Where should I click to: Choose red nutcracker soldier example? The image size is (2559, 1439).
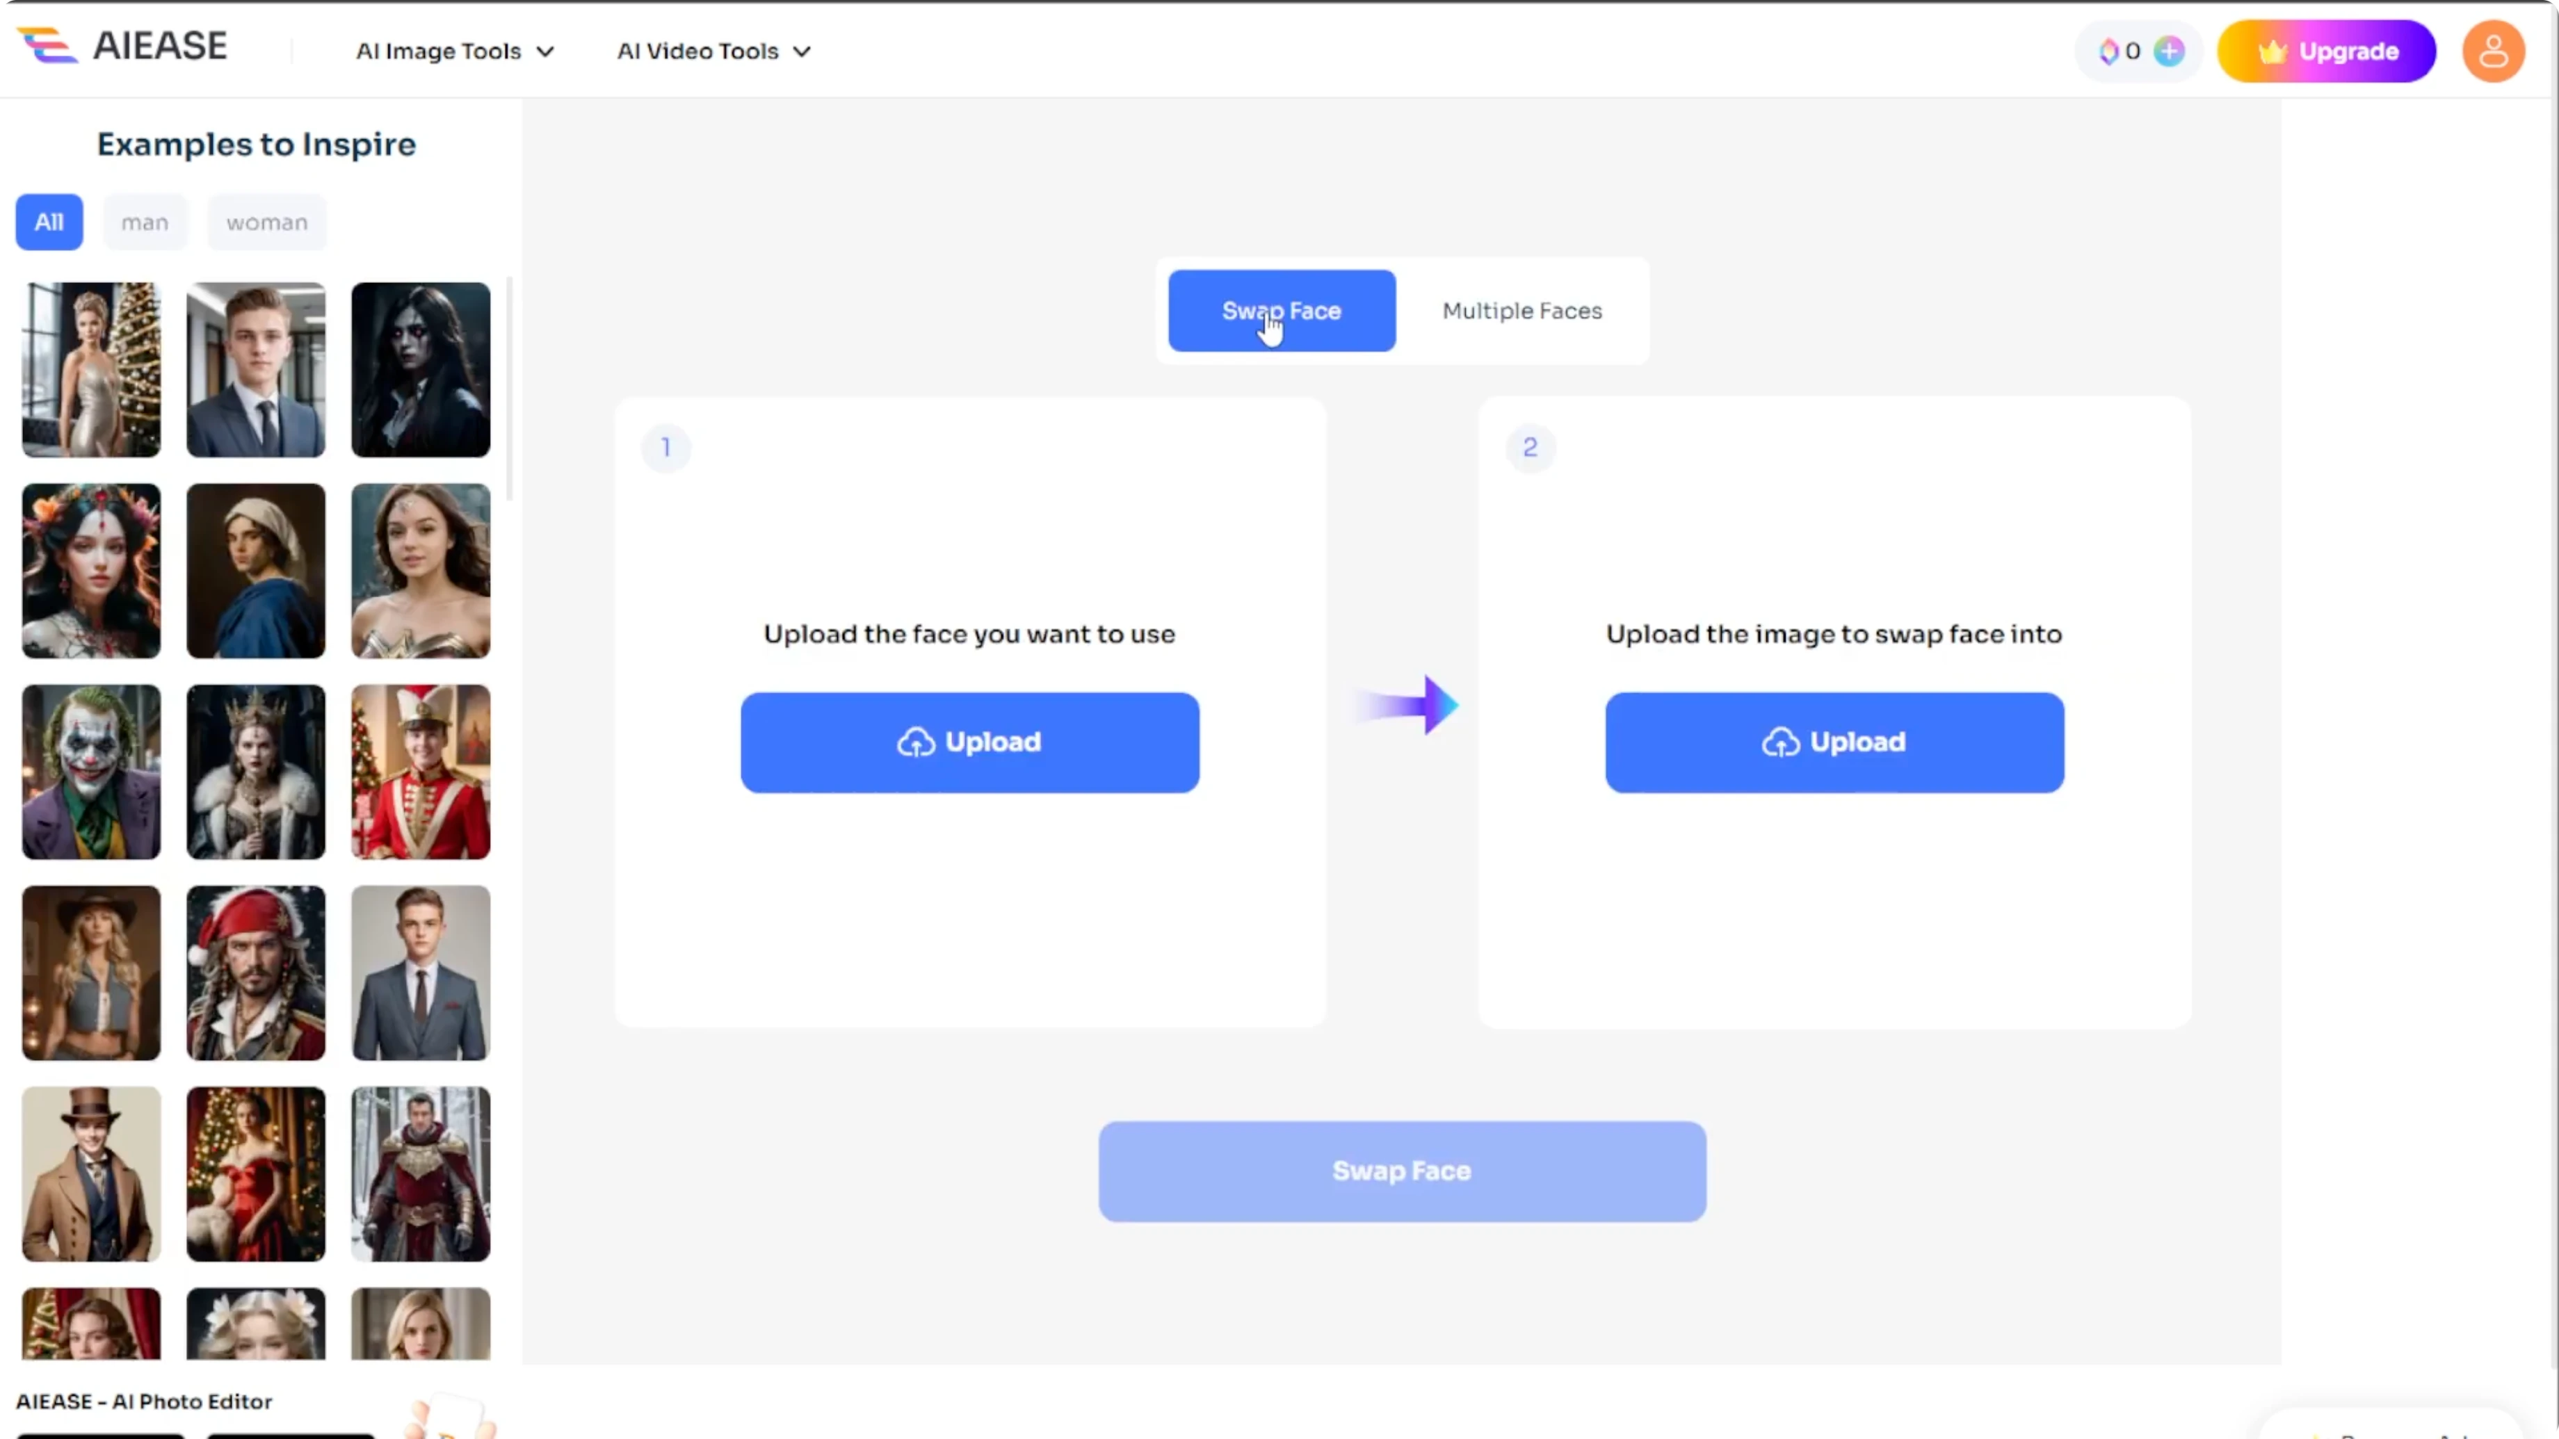pos(420,772)
